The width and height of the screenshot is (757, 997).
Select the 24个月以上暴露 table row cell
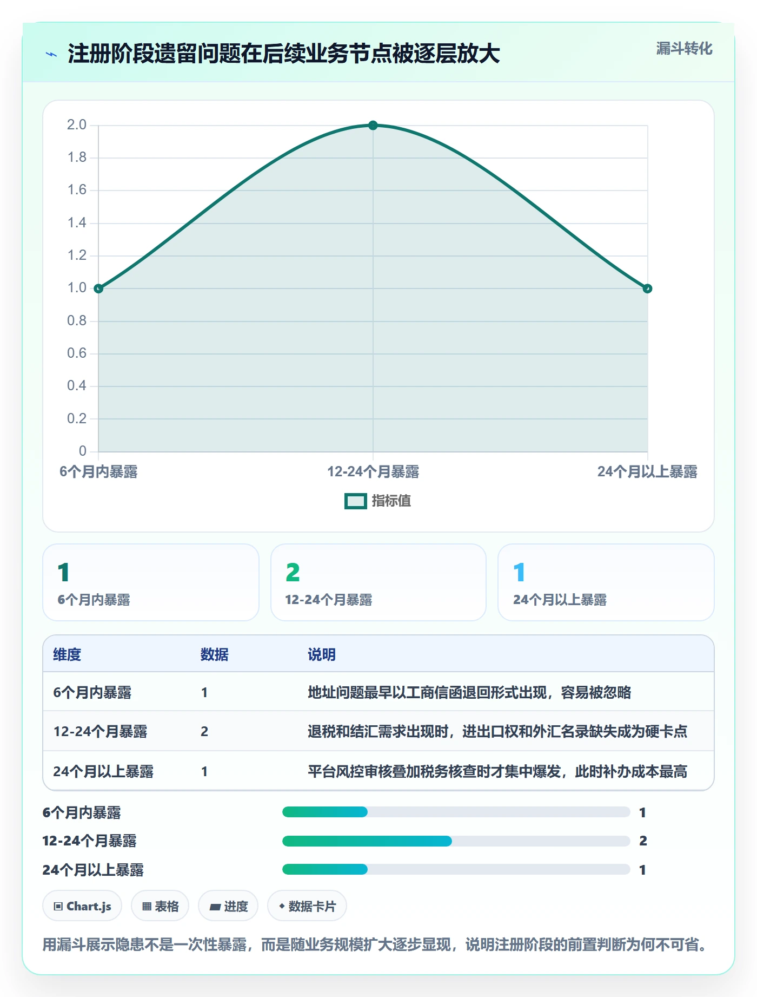point(103,771)
